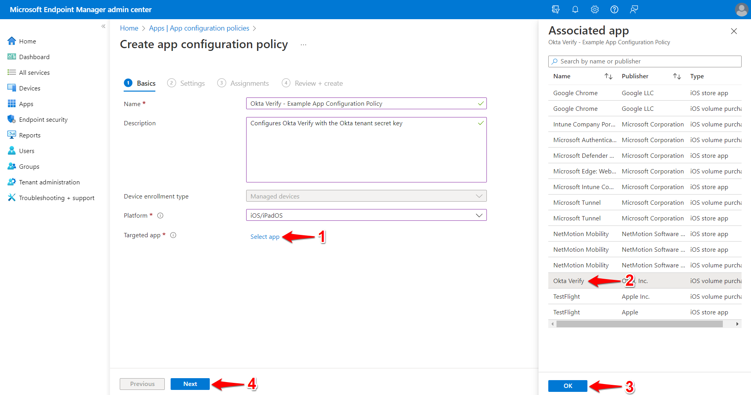This screenshot has height=395, width=751.
Task: Click the Next button
Action: point(190,384)
